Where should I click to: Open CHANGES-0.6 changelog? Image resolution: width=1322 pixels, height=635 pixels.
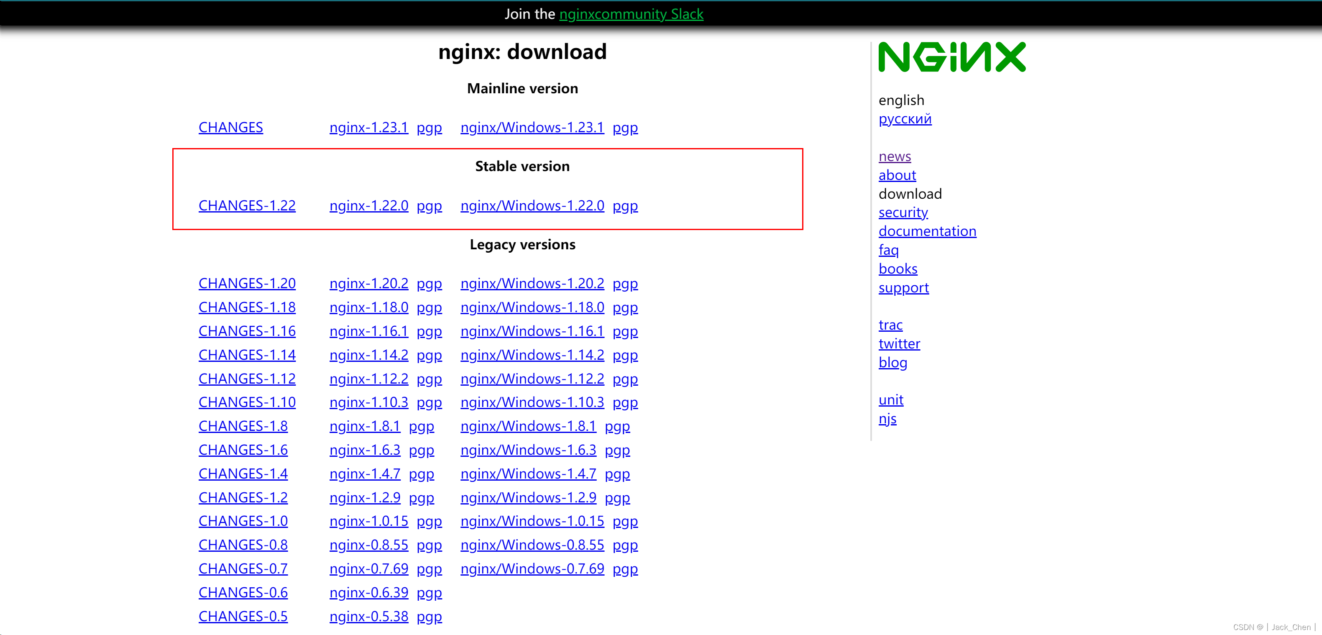coord(243,592)
